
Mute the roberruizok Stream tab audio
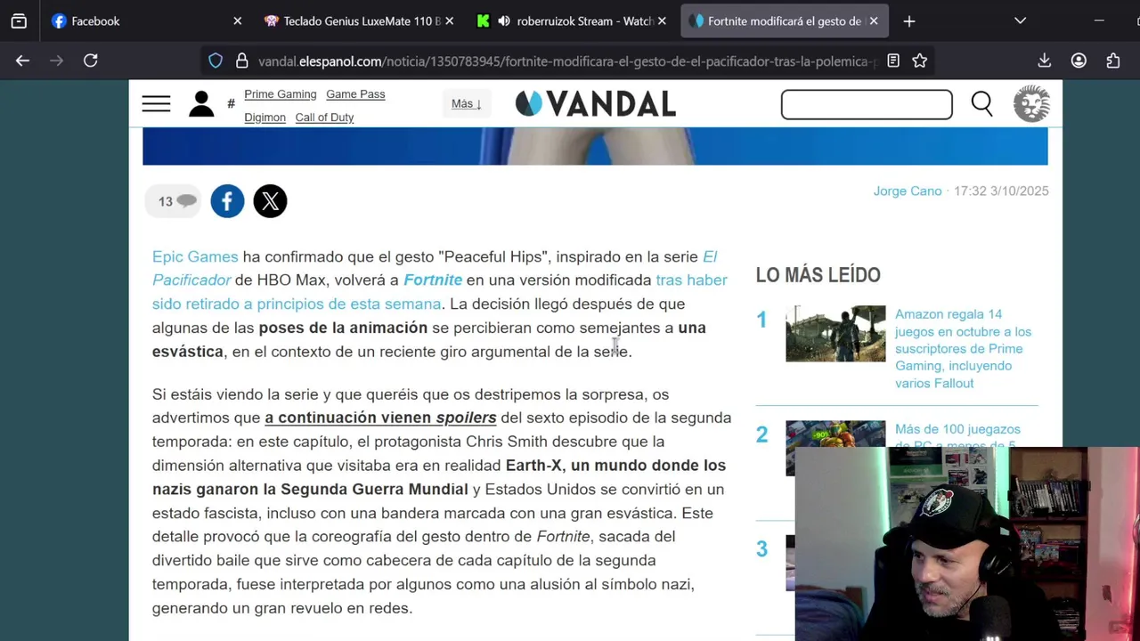(x=504, y=20)
